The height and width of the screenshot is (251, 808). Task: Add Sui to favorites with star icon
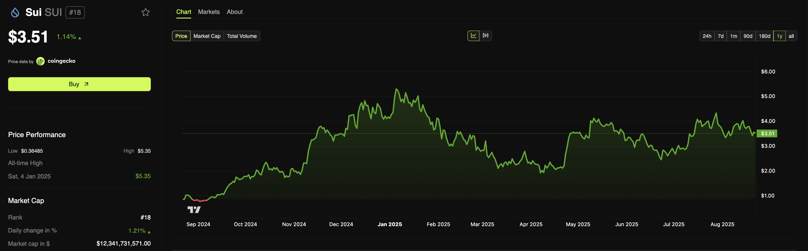pyautogui.click(x=145, y=12)
